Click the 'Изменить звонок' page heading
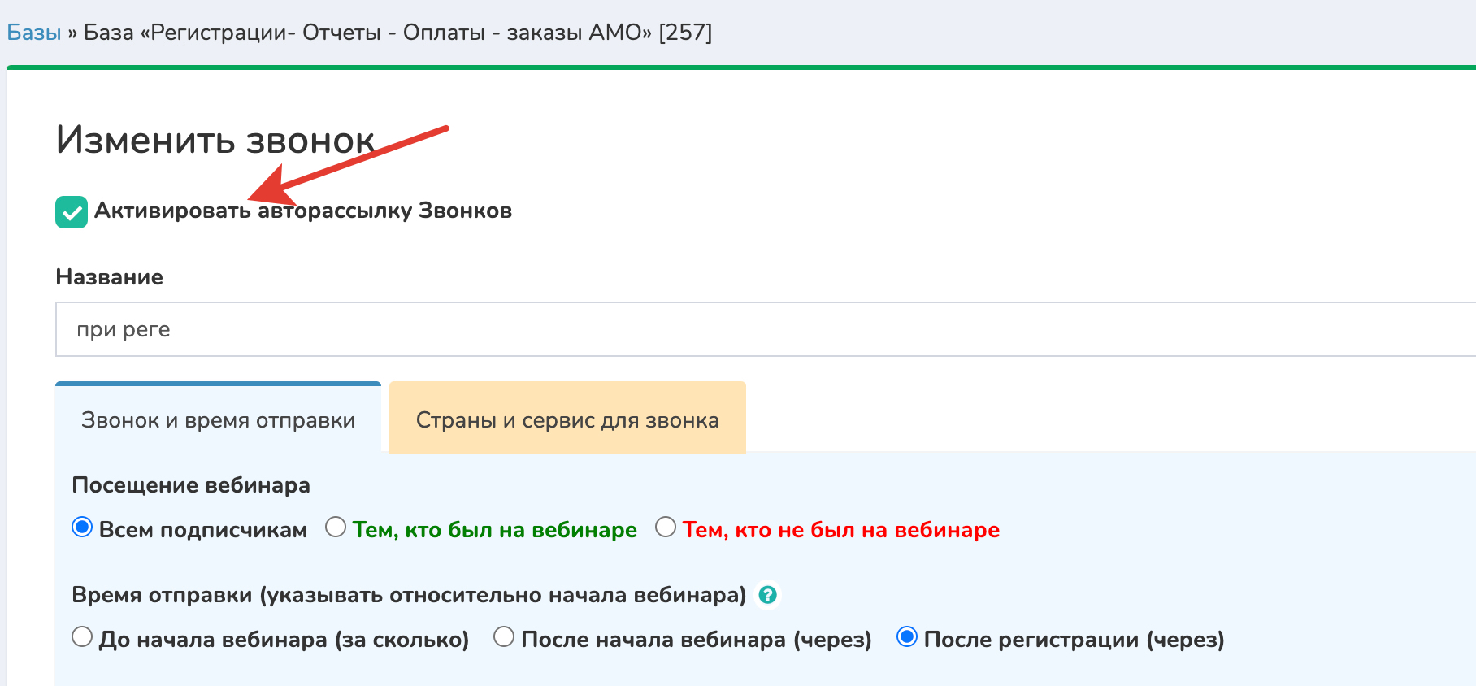Image resolution: width=1476 pixels, height=686 pixels. click(215, 140)
